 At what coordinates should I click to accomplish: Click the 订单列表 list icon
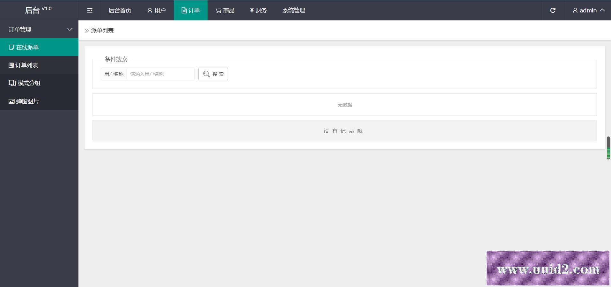[11, 65]
